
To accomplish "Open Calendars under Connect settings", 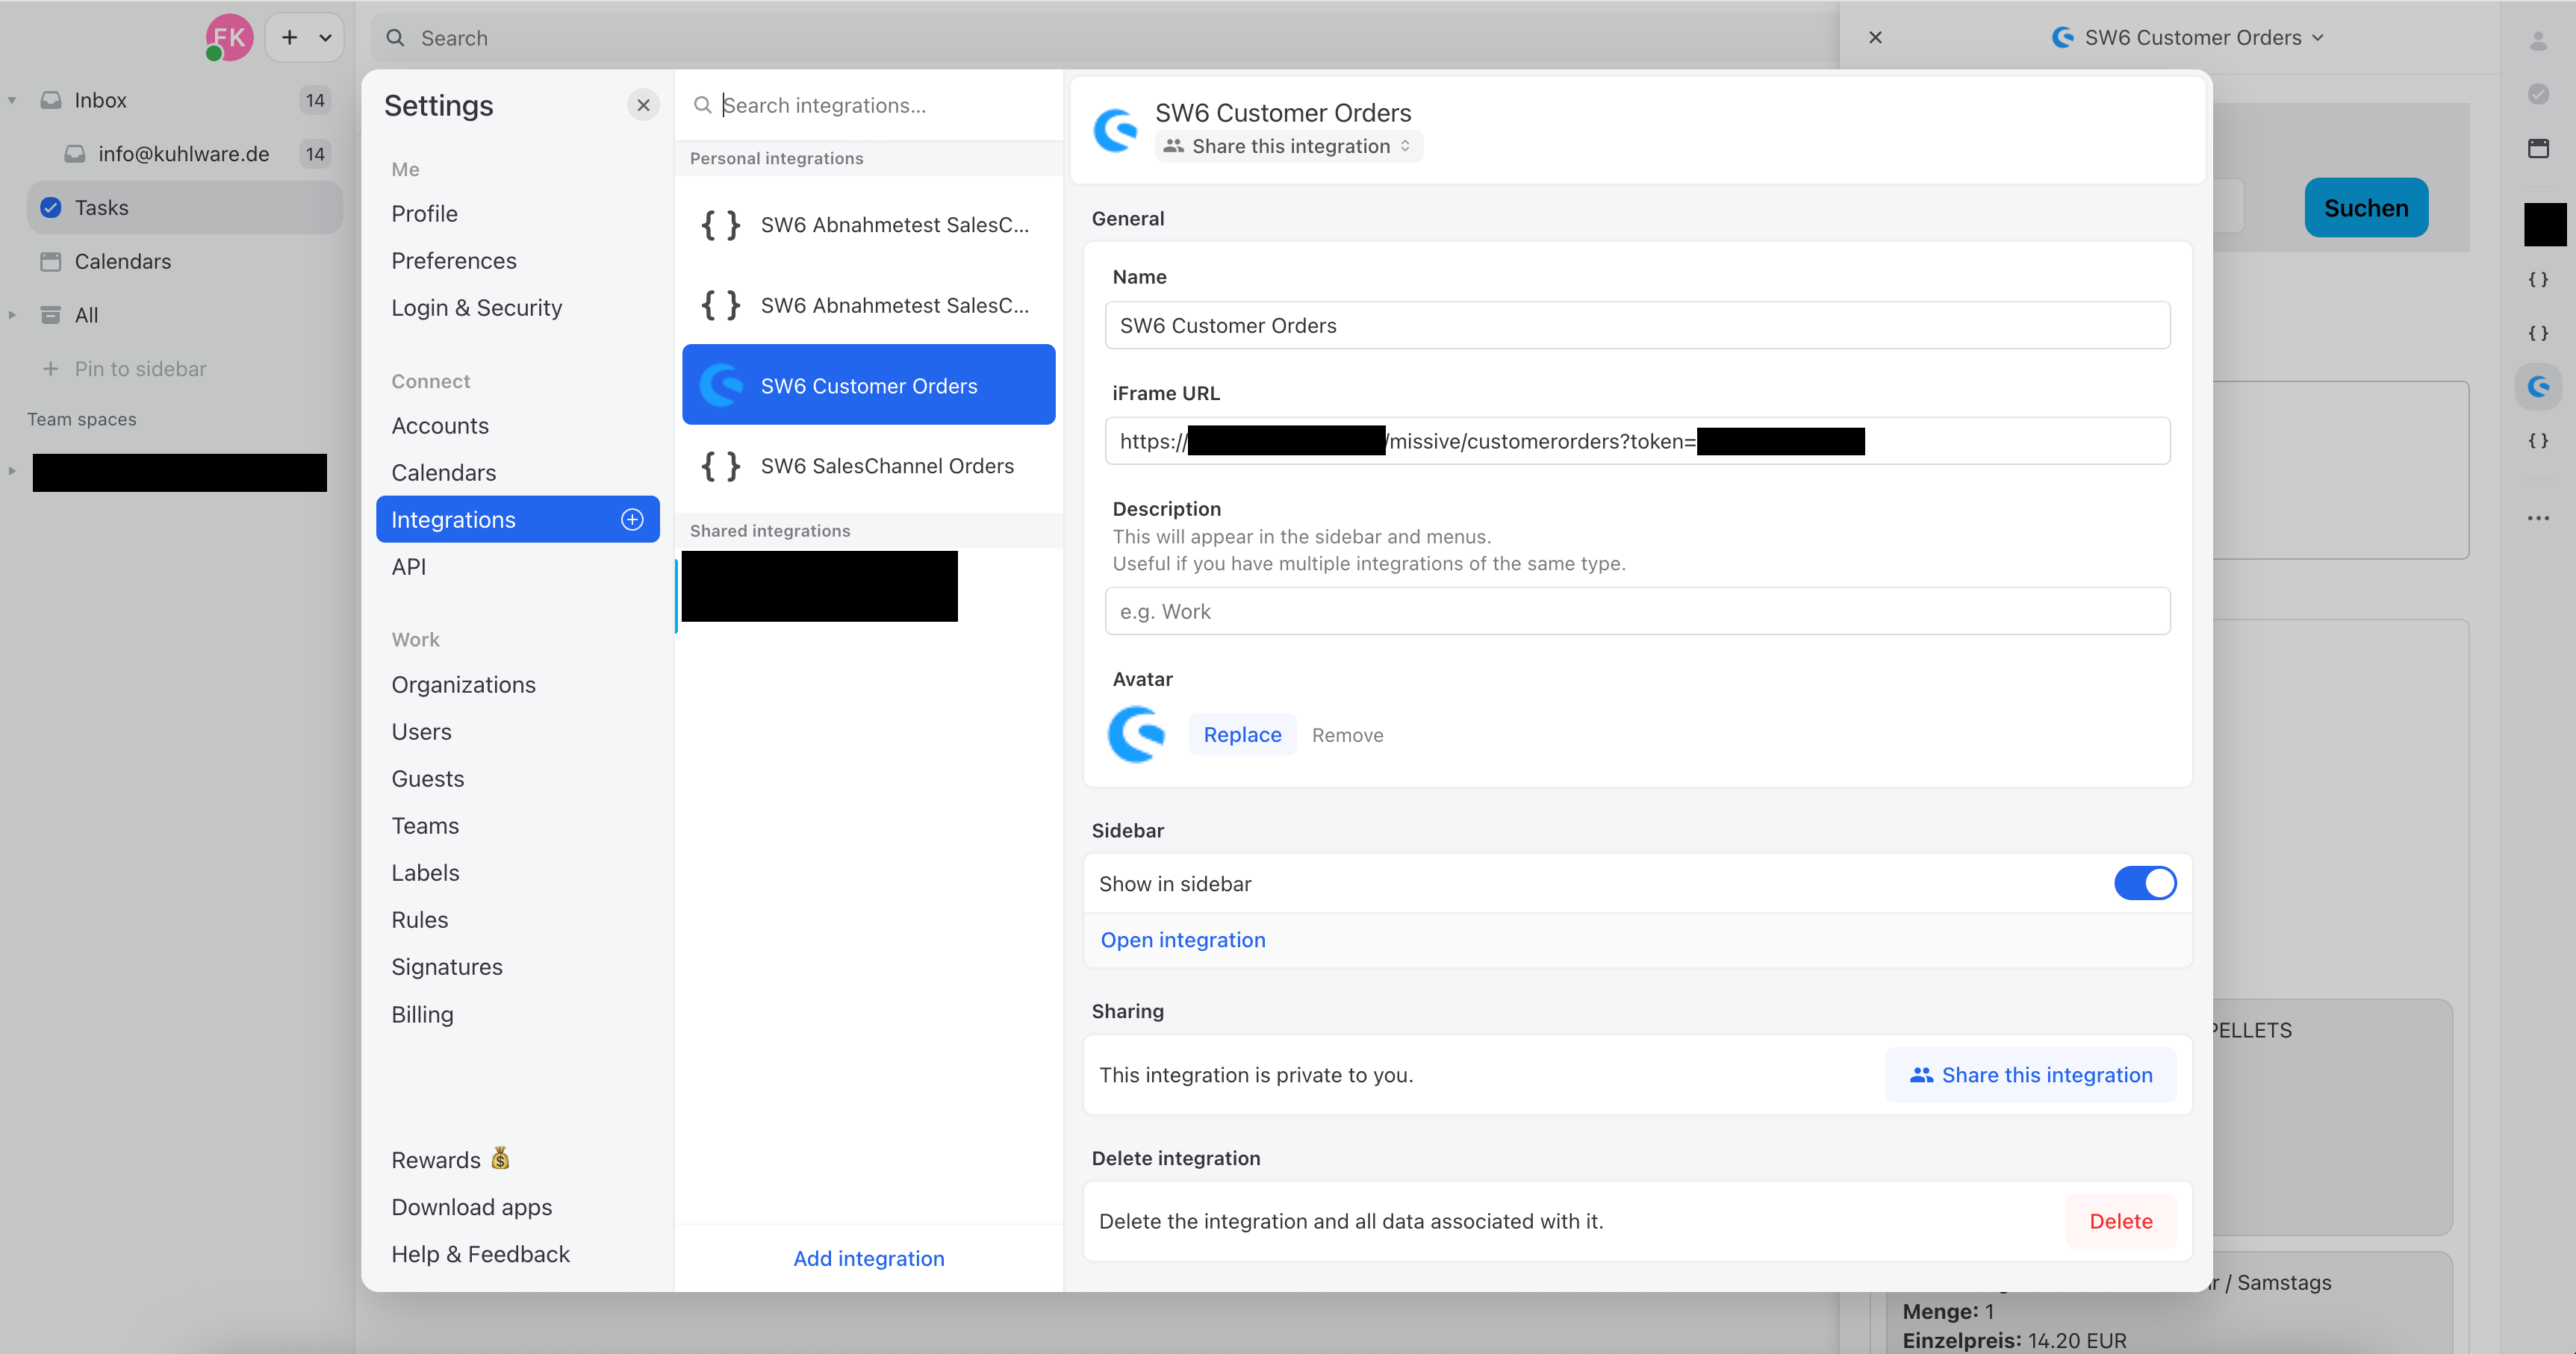I will tap(443, 473).
